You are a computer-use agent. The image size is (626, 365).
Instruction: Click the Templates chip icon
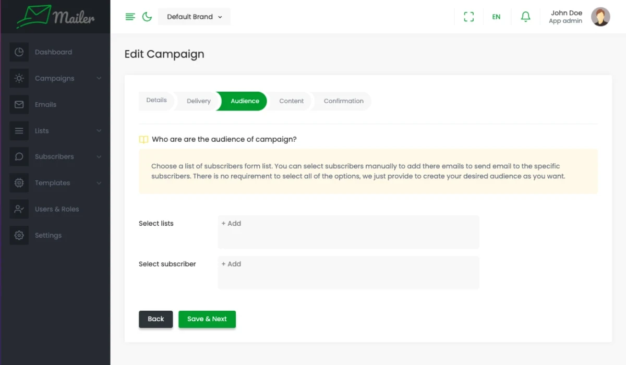[19, 183]
